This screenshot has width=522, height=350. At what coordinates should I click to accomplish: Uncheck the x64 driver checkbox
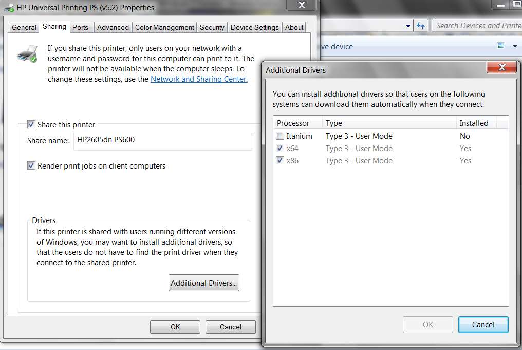point(280,148)
